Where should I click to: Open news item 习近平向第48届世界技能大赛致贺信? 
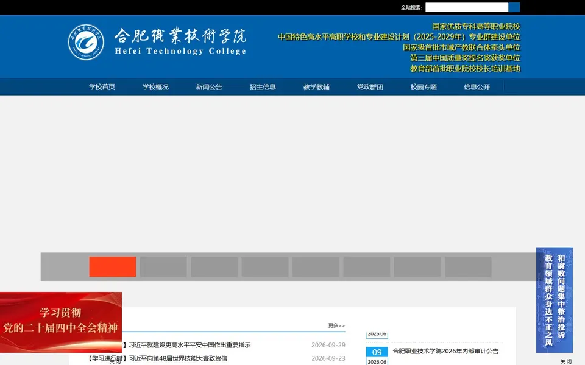pos(178,358)
